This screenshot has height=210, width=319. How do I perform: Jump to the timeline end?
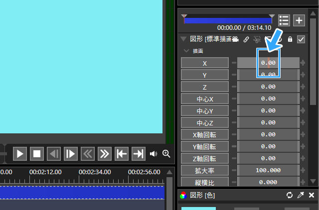(x=138, y=154)
